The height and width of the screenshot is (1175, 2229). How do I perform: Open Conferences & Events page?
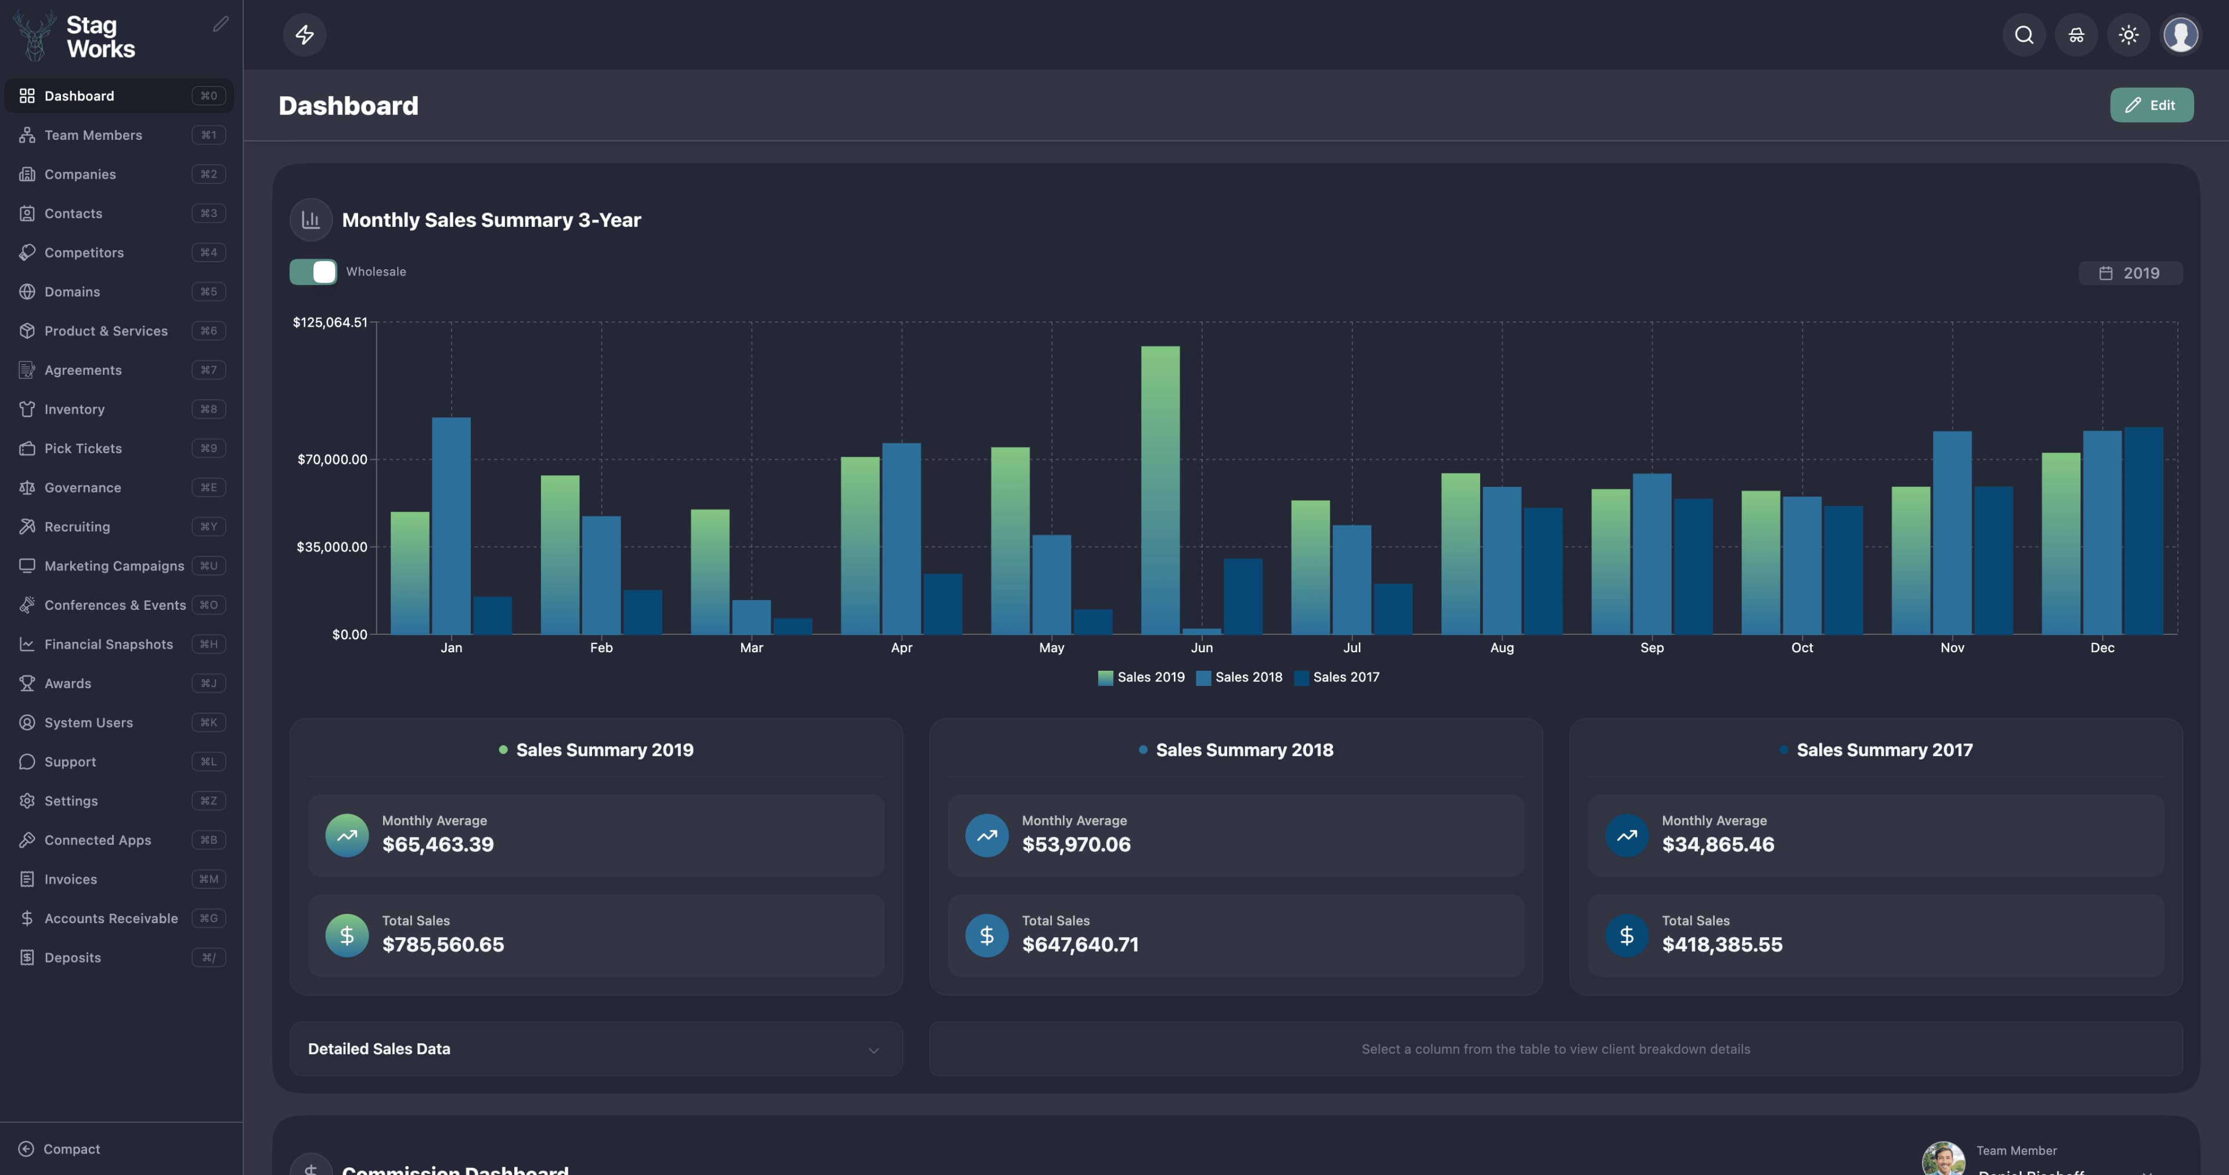pyautogui.click(x=120, y=605)
